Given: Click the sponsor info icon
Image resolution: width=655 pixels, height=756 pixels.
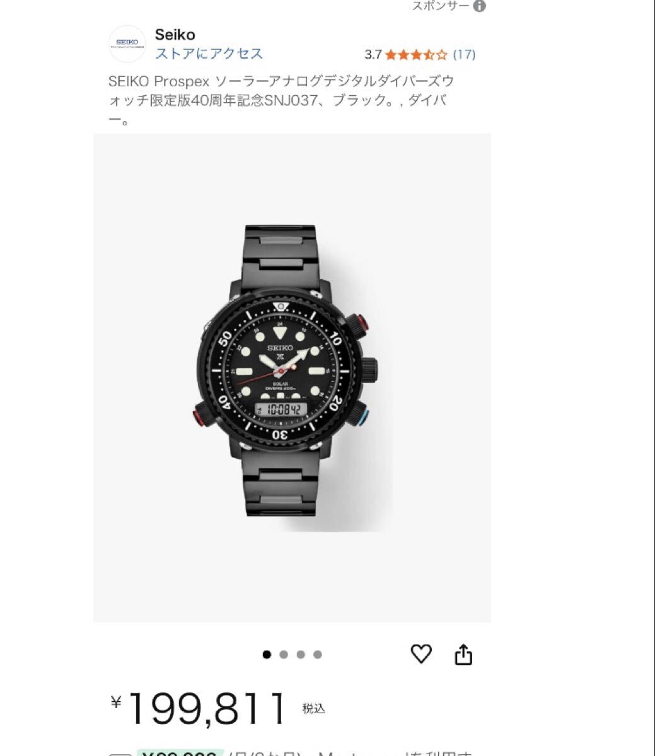Looking at the screenshot, I should [480, 6].
